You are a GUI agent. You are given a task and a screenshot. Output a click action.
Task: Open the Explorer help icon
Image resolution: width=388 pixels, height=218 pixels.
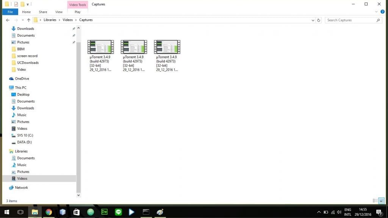click(383, 12)
